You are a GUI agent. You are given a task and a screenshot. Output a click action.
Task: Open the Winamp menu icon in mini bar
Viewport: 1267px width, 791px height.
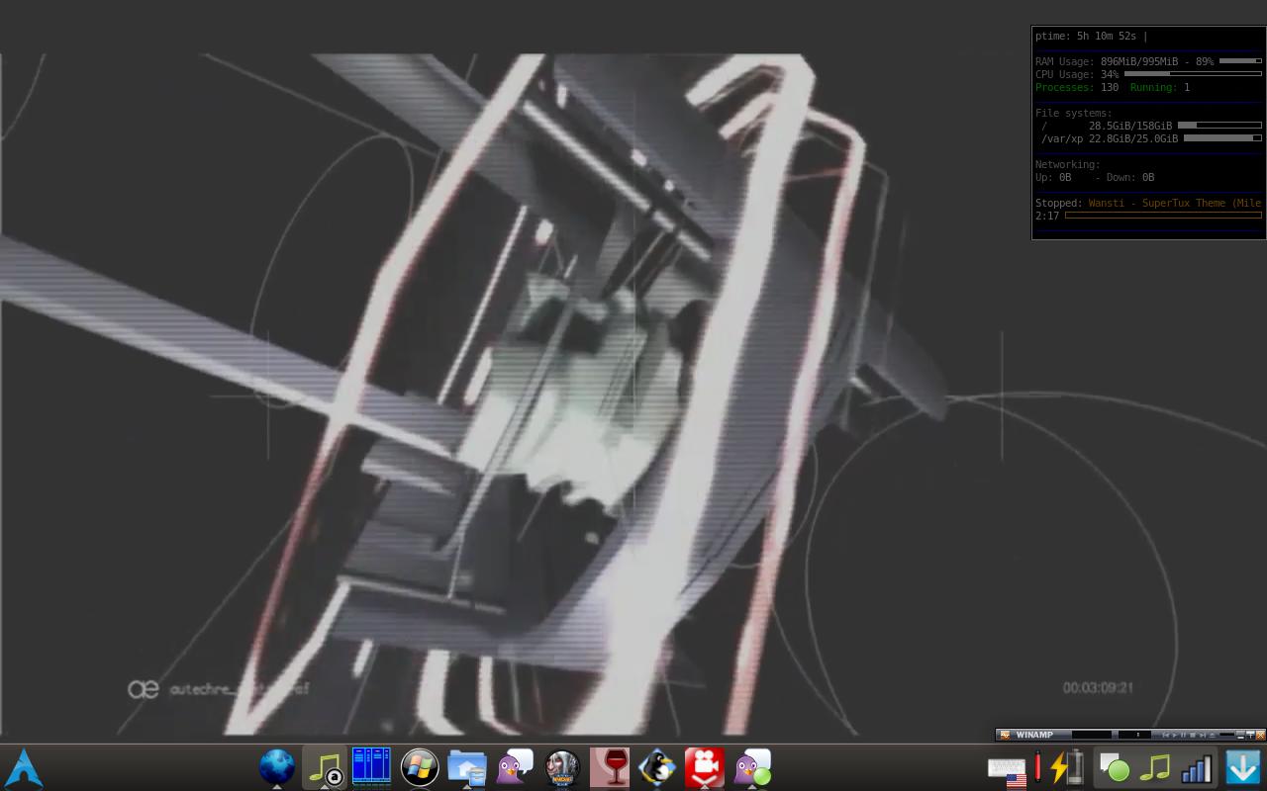tap(1005, 735)
